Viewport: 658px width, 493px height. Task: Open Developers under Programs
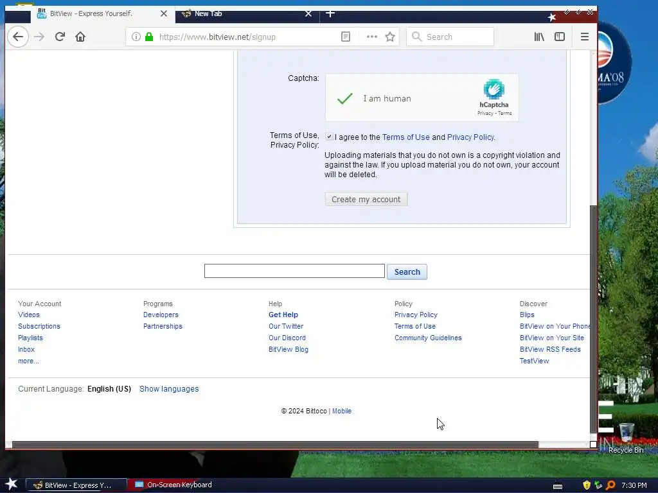[x=161, y=315]
